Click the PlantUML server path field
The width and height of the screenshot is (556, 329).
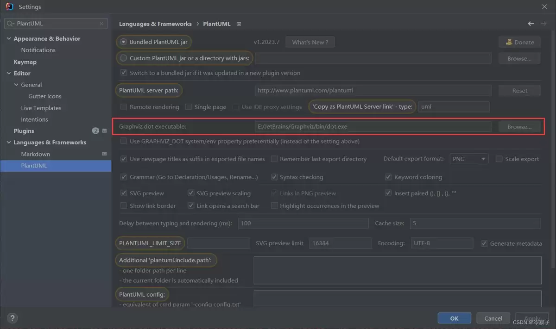[x=373, y=90]
